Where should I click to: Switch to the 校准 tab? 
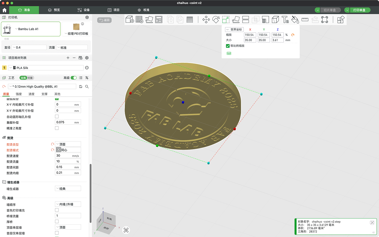(144, 10)
